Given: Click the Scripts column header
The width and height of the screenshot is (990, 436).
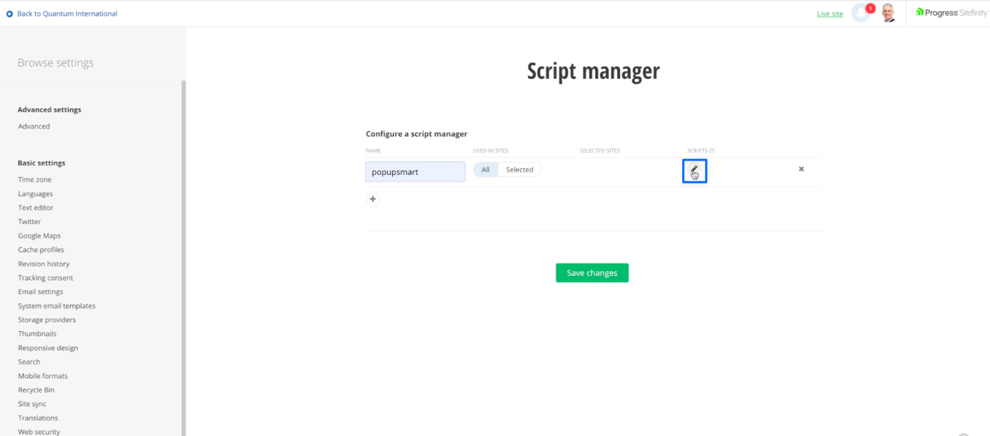Looking at the screenshot, I should click(701, 151).
